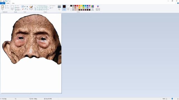Click the Copy button

pyautogui.click(x=7, y=8)
